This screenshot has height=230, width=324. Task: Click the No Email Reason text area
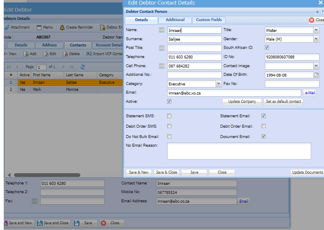point(239,151)
